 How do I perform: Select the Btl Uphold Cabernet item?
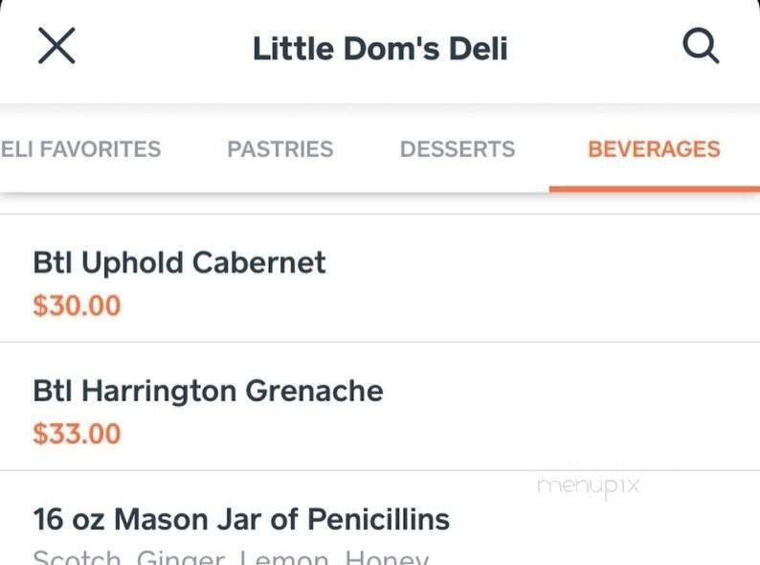tap(179, 262)
